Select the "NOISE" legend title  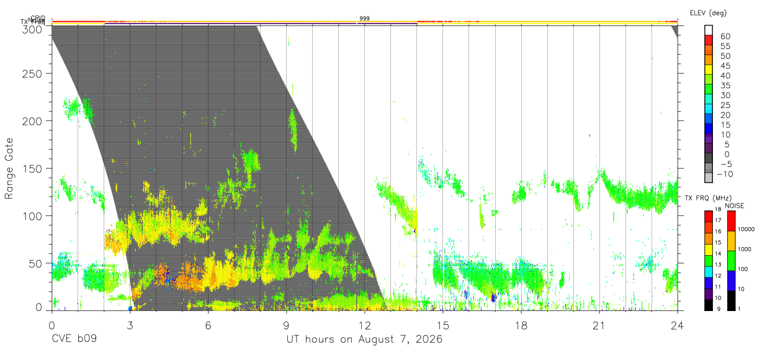coord(735,205)
